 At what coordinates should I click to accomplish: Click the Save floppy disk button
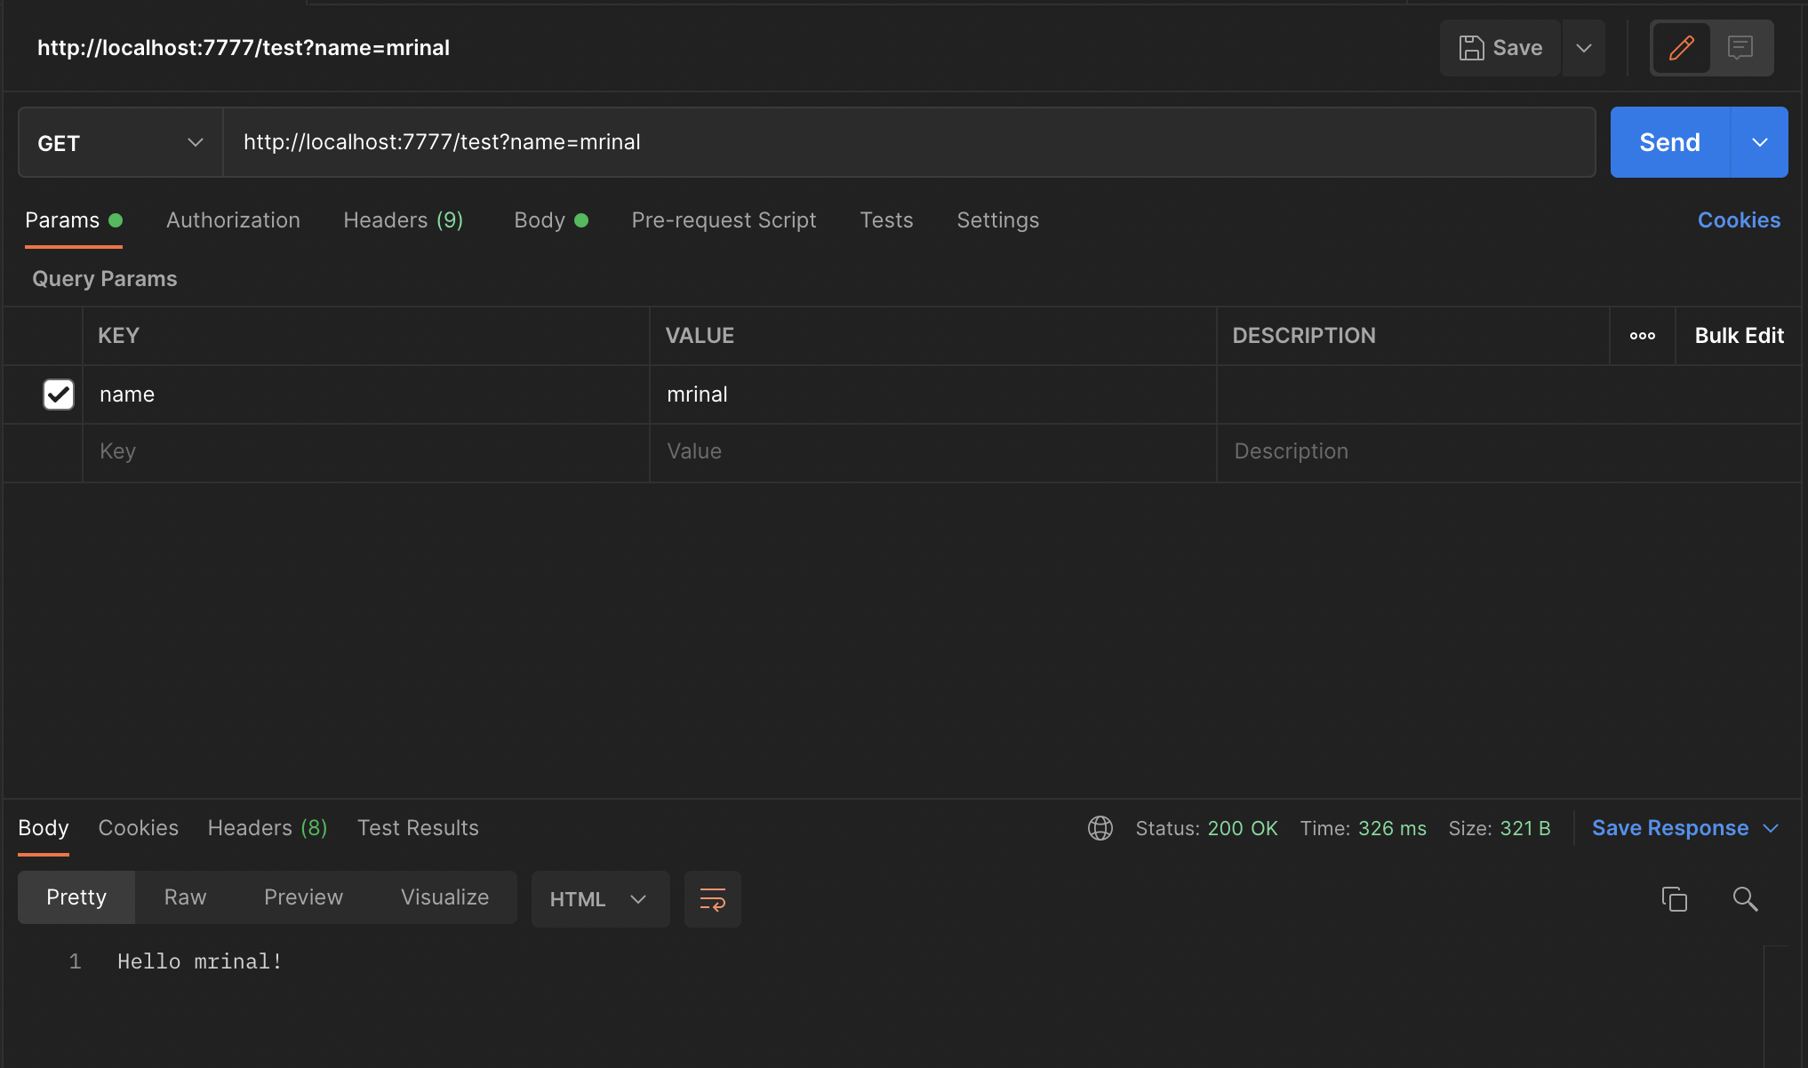point(1500,48)
